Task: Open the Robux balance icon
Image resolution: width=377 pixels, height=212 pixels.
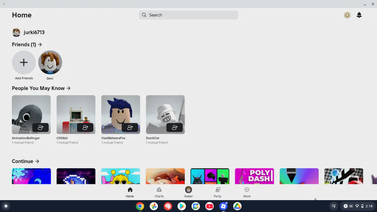Action: (347, 15)
